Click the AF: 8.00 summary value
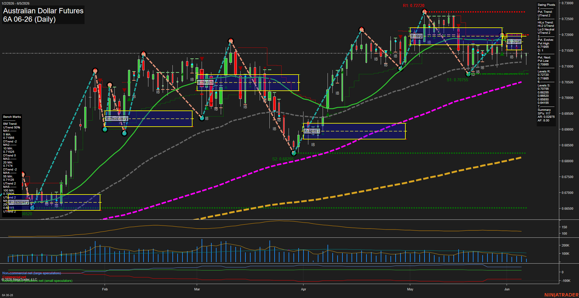579x298 pixels. 543,121
